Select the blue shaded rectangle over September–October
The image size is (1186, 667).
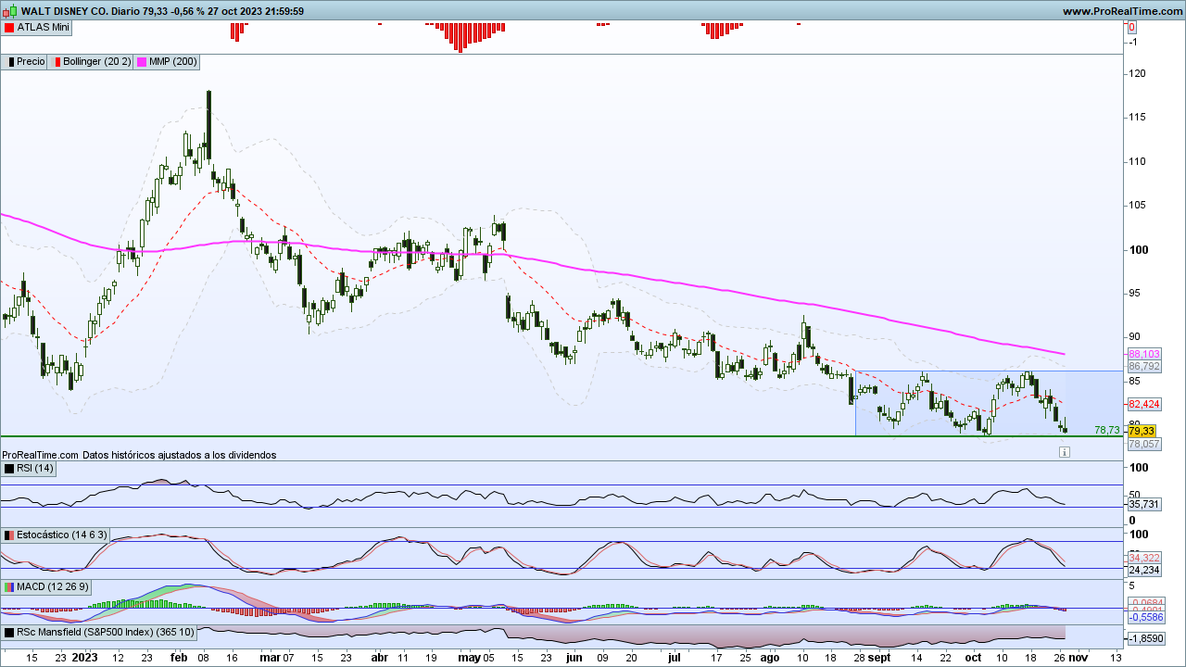tap(990, 403)
